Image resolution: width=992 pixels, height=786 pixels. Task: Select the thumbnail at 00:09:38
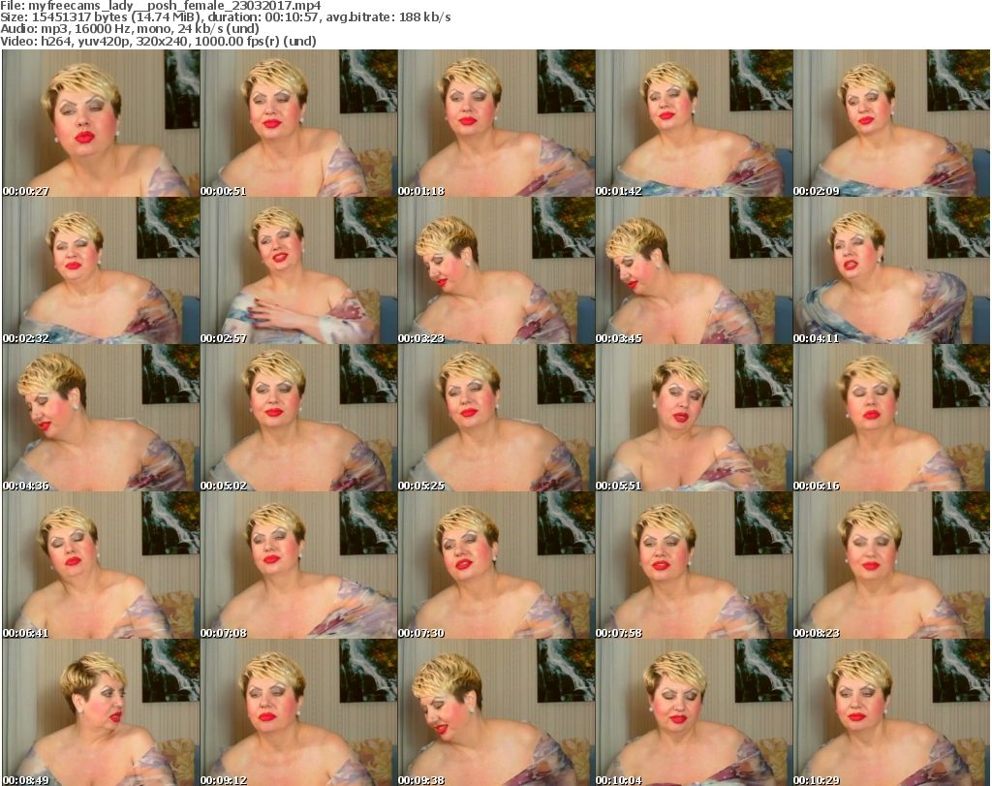(x=496, y=712)
